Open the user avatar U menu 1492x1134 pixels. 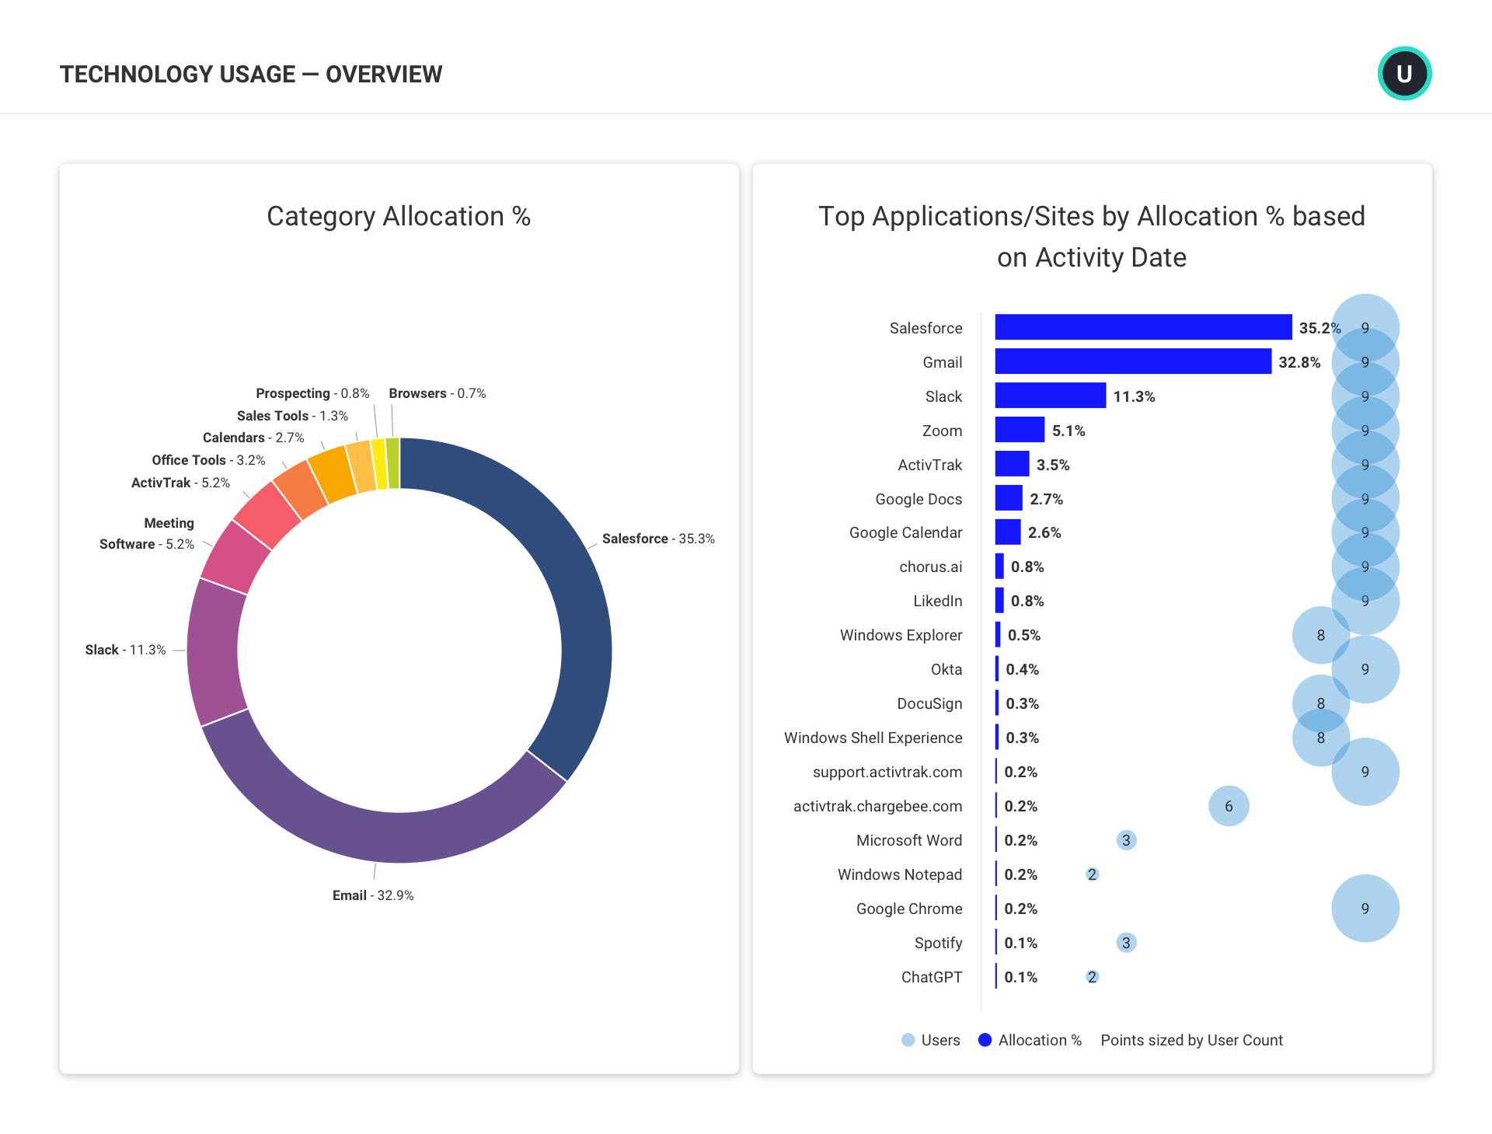pyautogui.click(x=1404, y=74)
